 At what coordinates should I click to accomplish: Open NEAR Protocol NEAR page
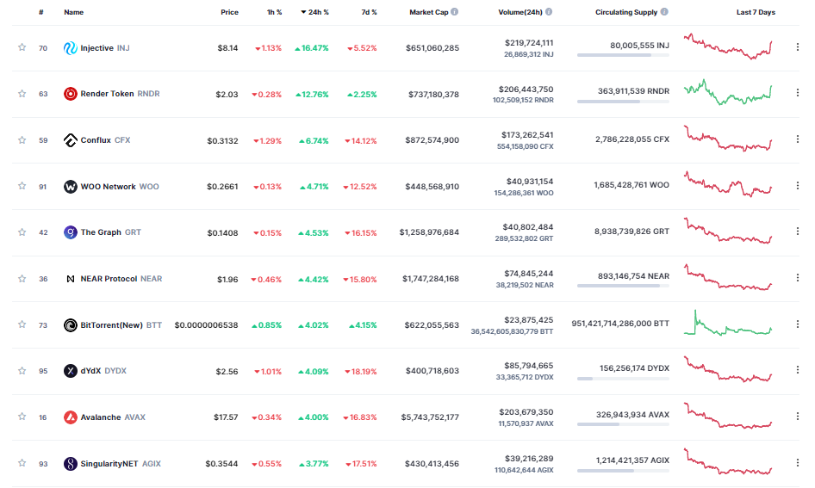click(x=121, y=279)
